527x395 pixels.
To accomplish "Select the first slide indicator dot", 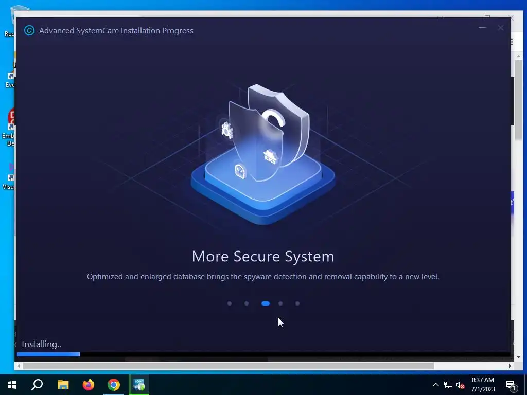I will pos(230,303).
